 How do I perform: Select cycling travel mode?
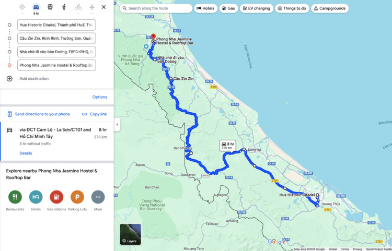78,7
